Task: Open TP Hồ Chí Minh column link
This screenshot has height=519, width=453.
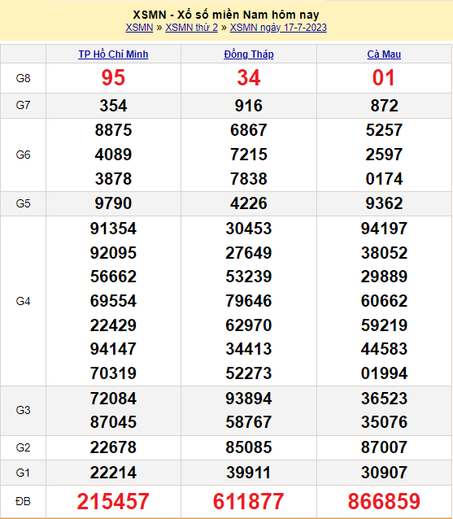Action: point(113,54)
